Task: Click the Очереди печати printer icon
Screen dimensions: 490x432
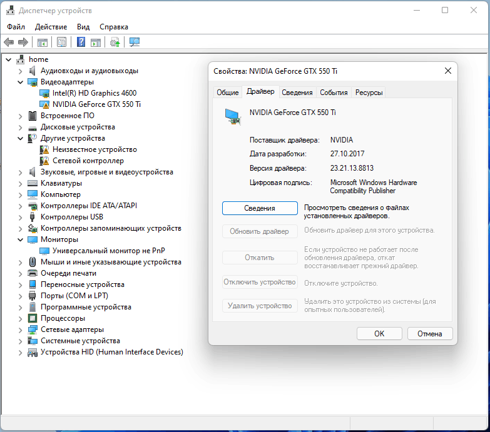Action: click(33, 273)
